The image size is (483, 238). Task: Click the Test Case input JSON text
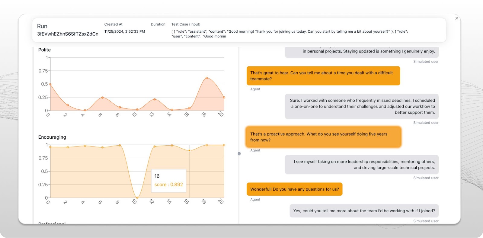pos(290,34)
